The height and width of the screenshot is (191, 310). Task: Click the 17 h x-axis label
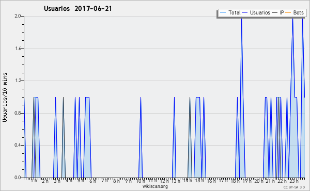pyautogui.click(x=223, y=181)
